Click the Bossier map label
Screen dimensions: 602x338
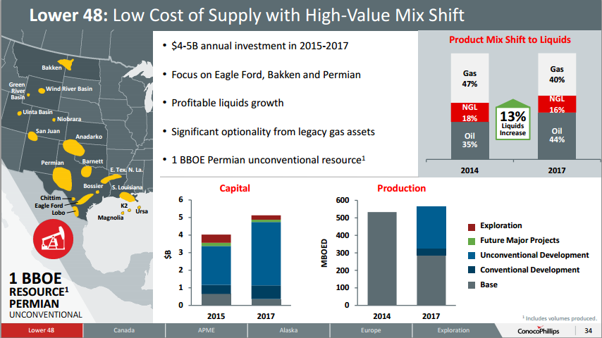click(93, 186)
